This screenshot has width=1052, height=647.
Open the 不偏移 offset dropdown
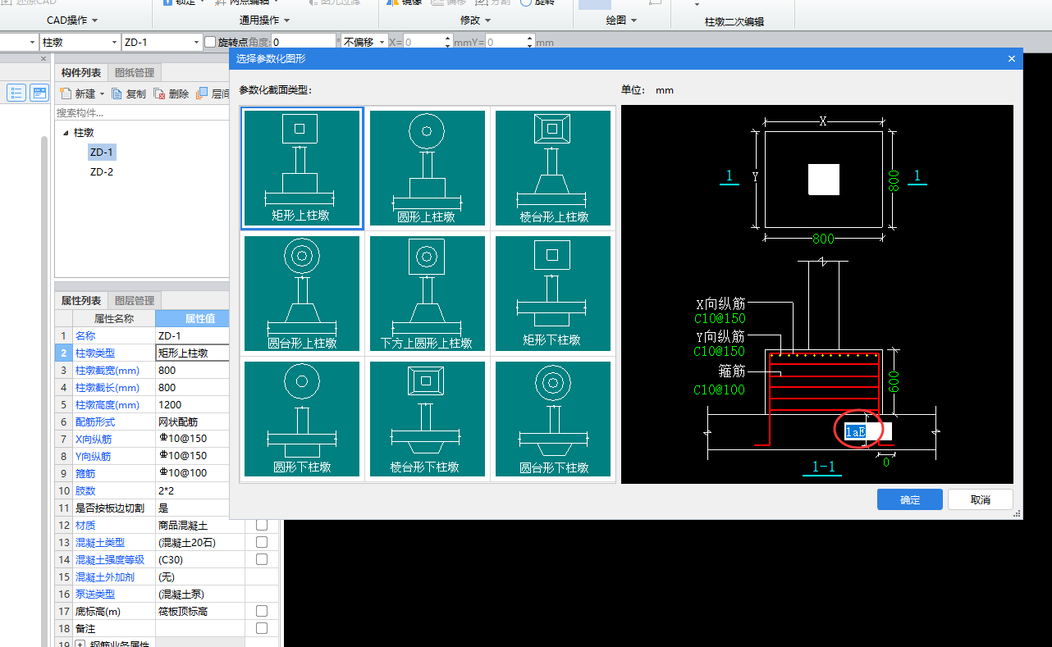[382, 42]
